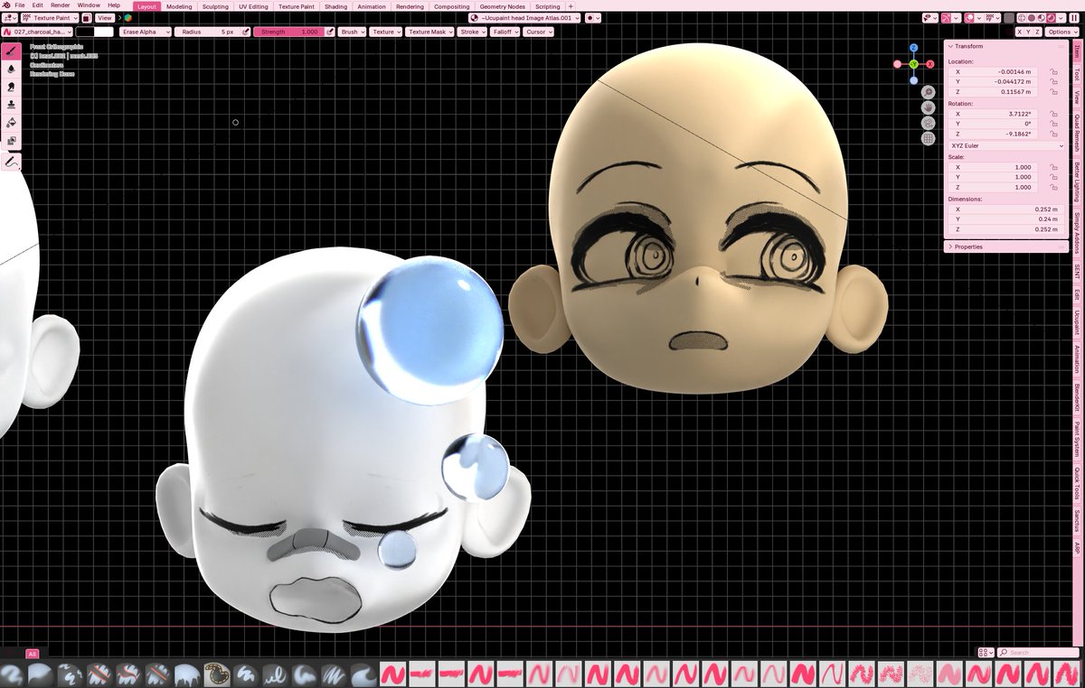
Task: Toggle paint mask icon beside mode dropdown
Action: click(x=86, y=17)
